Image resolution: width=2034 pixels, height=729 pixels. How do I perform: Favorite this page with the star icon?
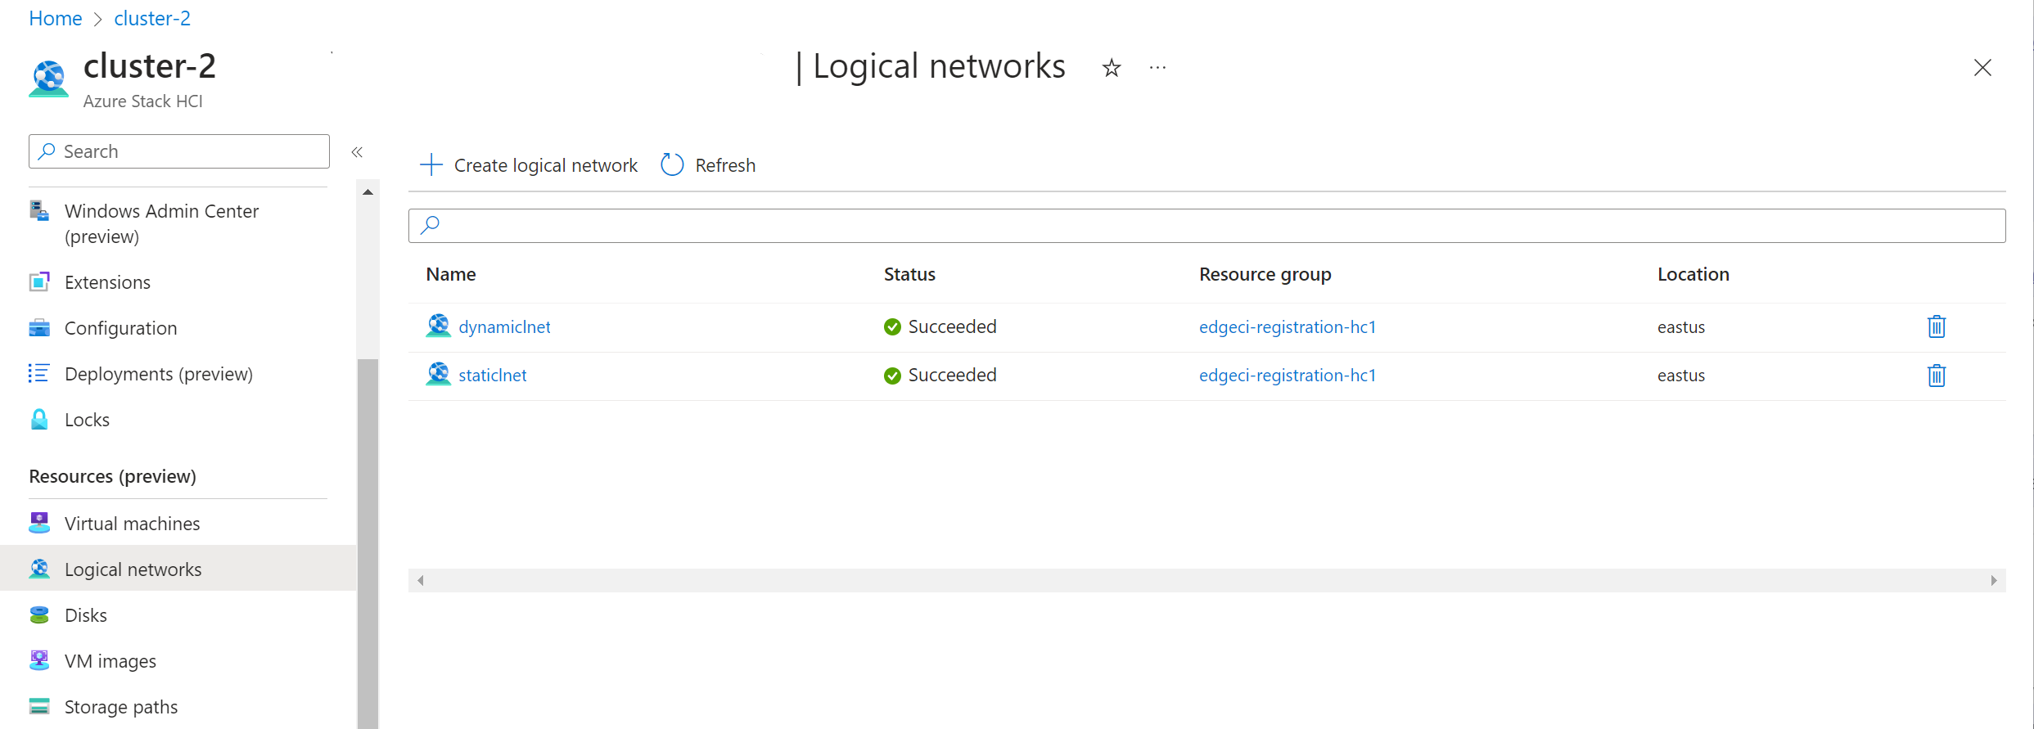click(x=1111, y=68)
